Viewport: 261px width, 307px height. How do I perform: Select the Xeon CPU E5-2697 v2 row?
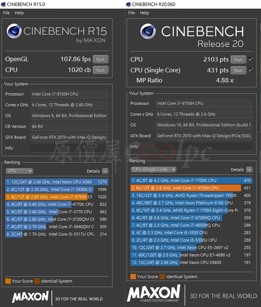click(191, 247)
